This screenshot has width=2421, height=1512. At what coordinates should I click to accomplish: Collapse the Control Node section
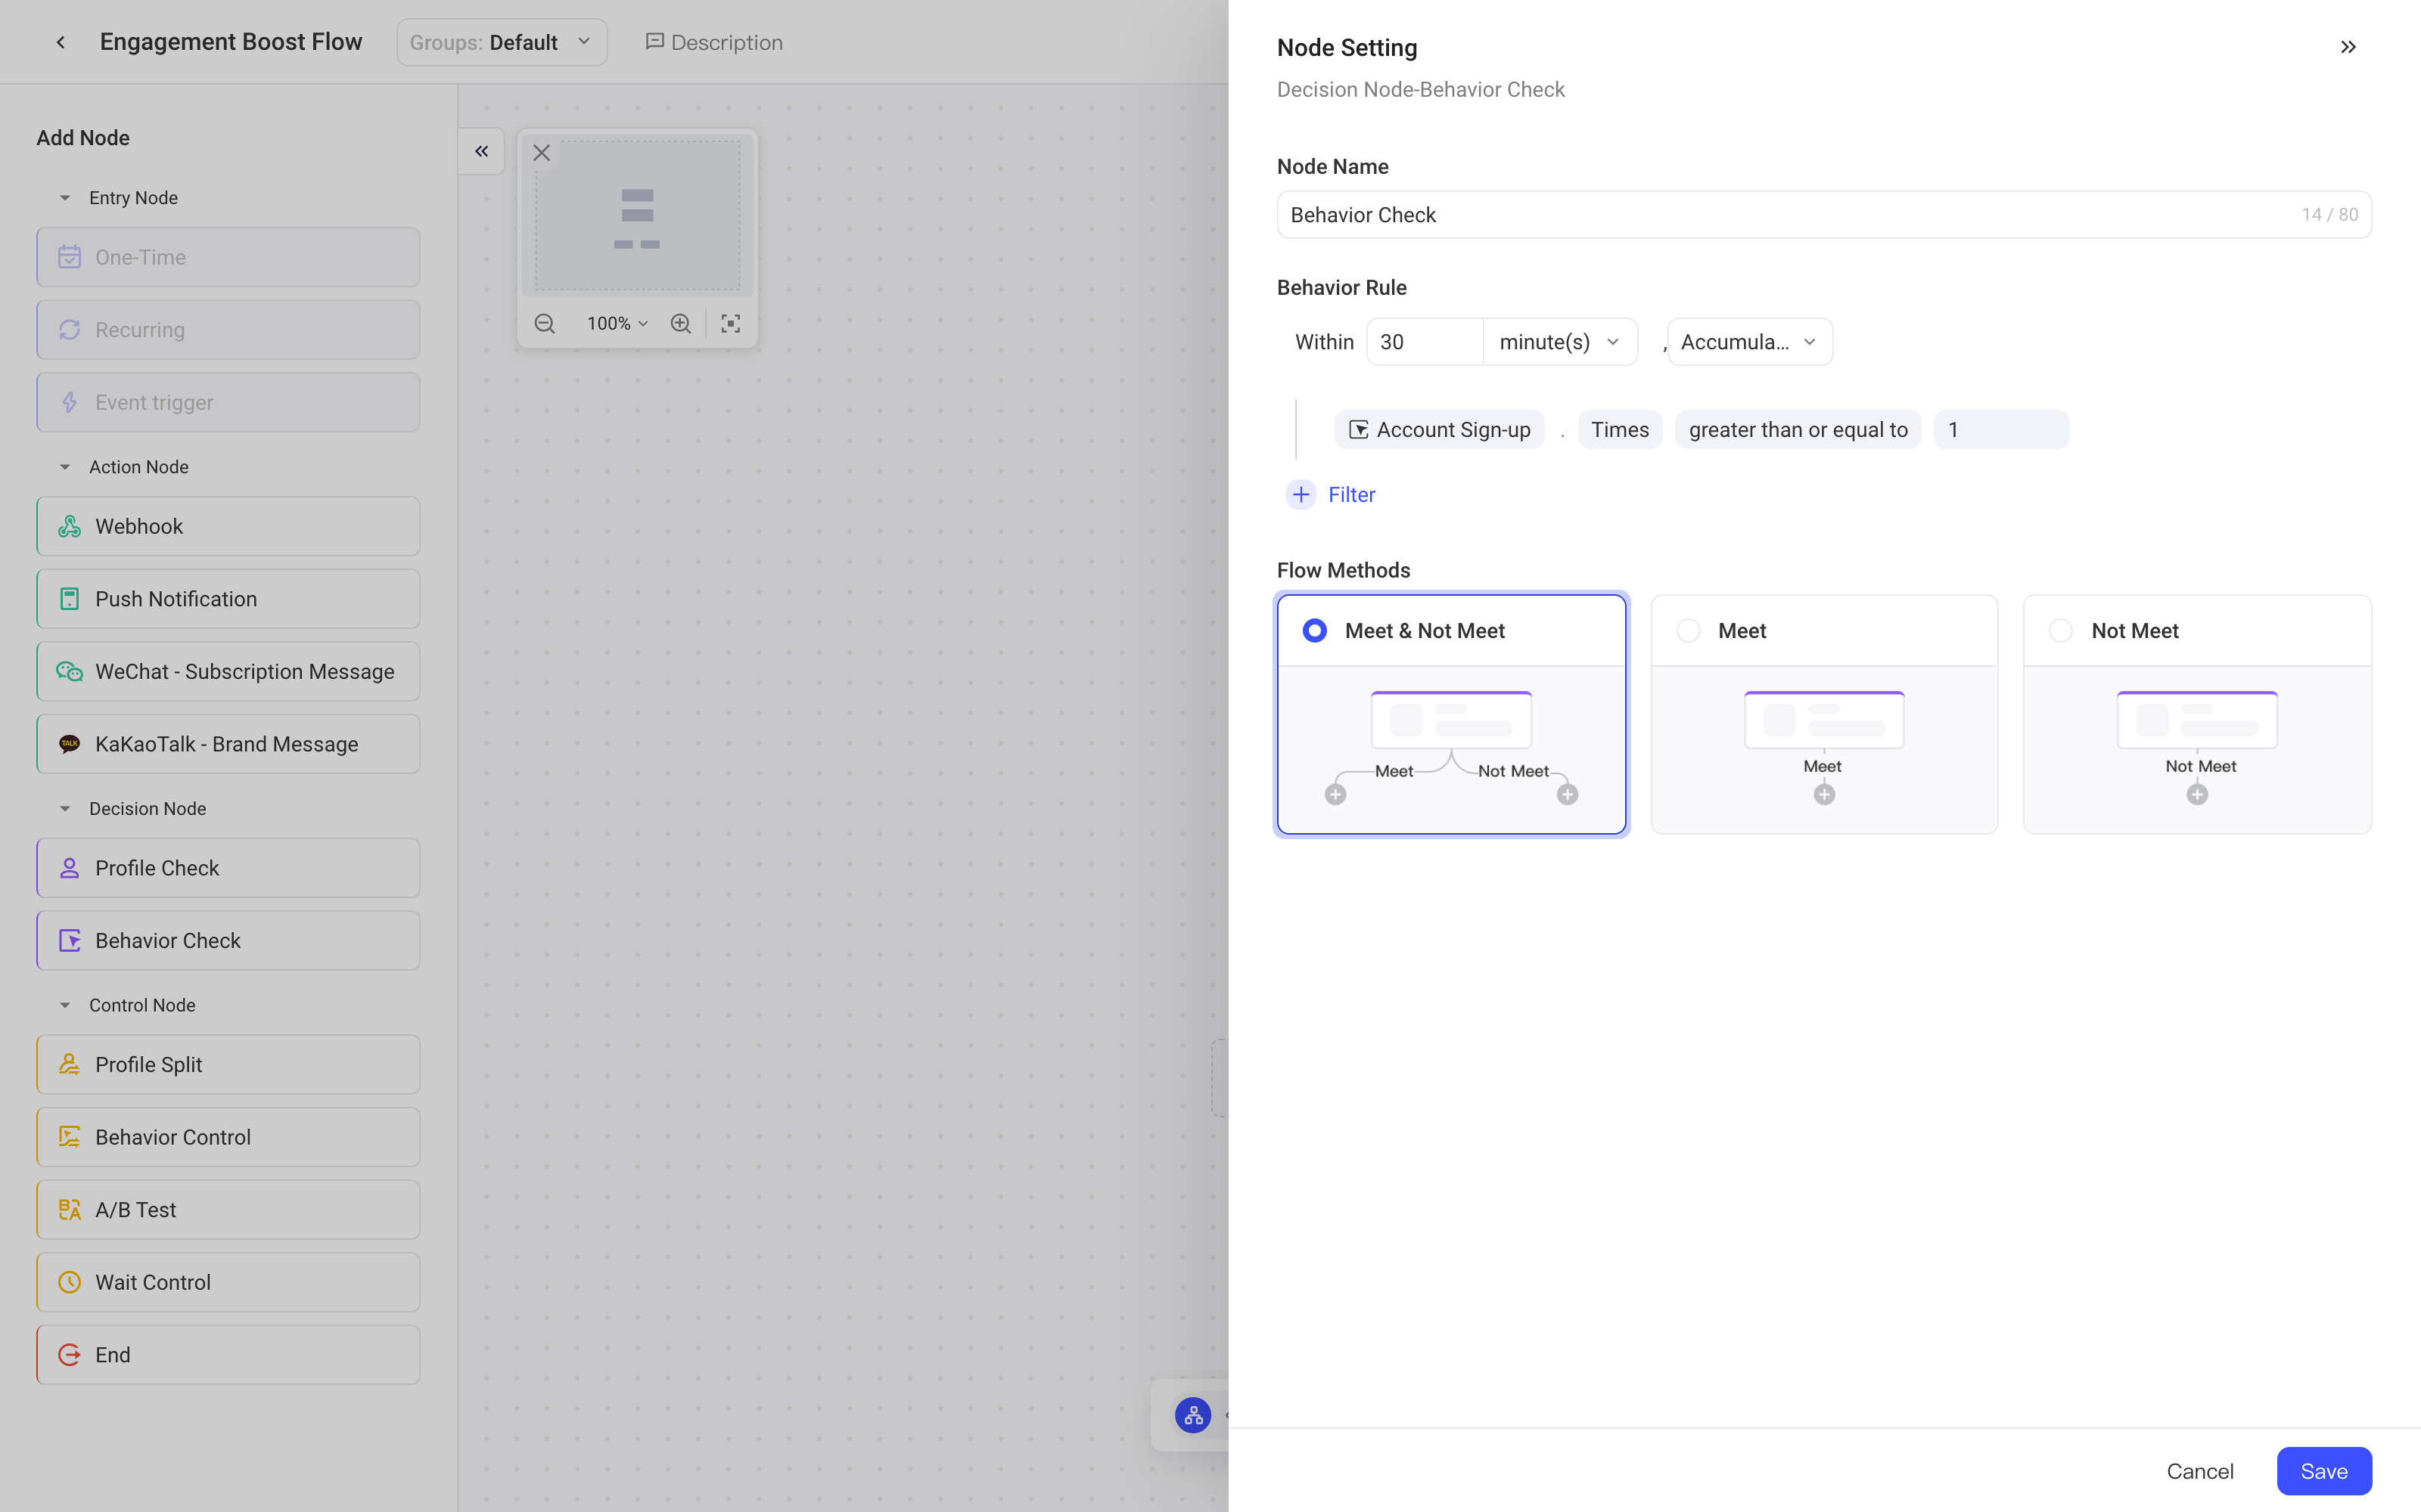tap(65, 1005)
